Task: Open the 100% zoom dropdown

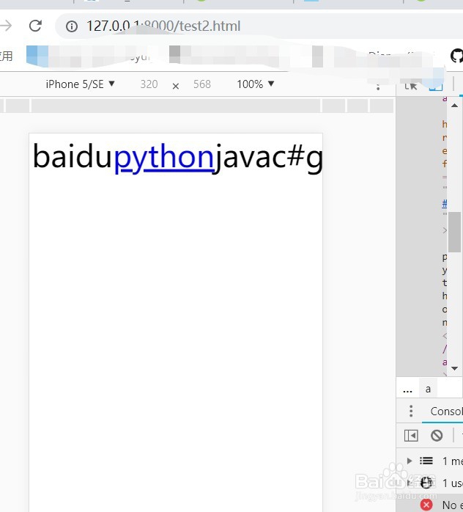Action: point(255,84)
